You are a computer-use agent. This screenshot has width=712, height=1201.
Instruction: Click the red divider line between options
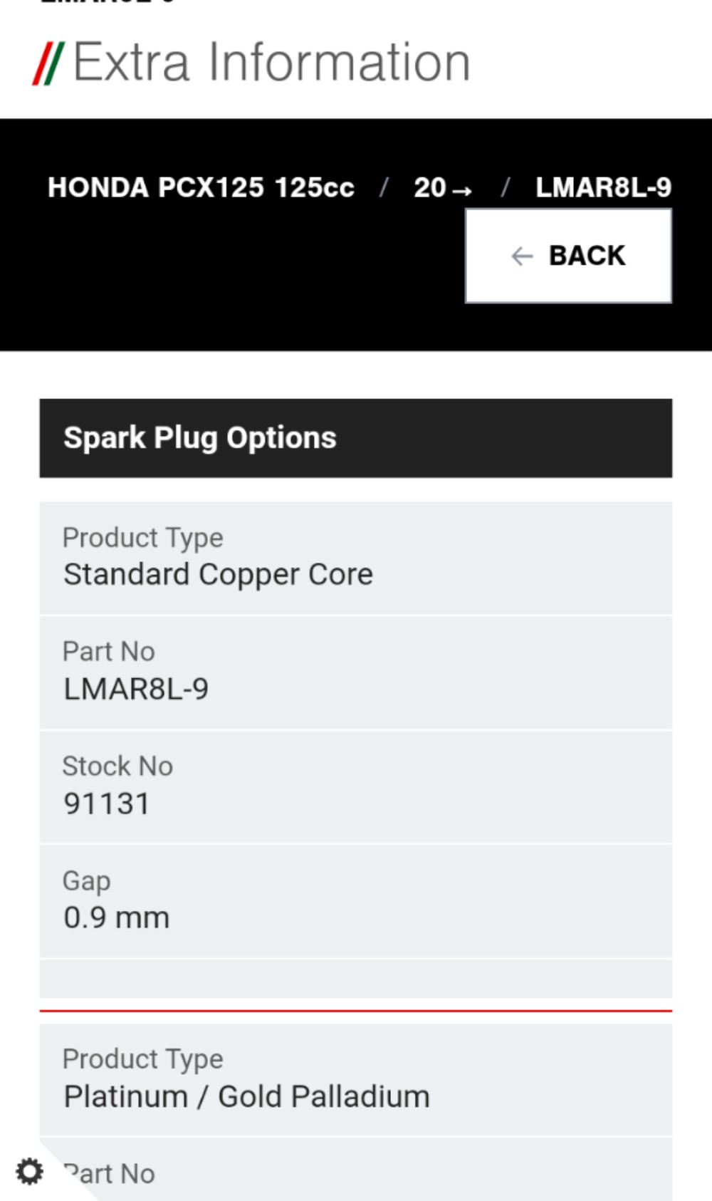click(x=355, y=1010)
